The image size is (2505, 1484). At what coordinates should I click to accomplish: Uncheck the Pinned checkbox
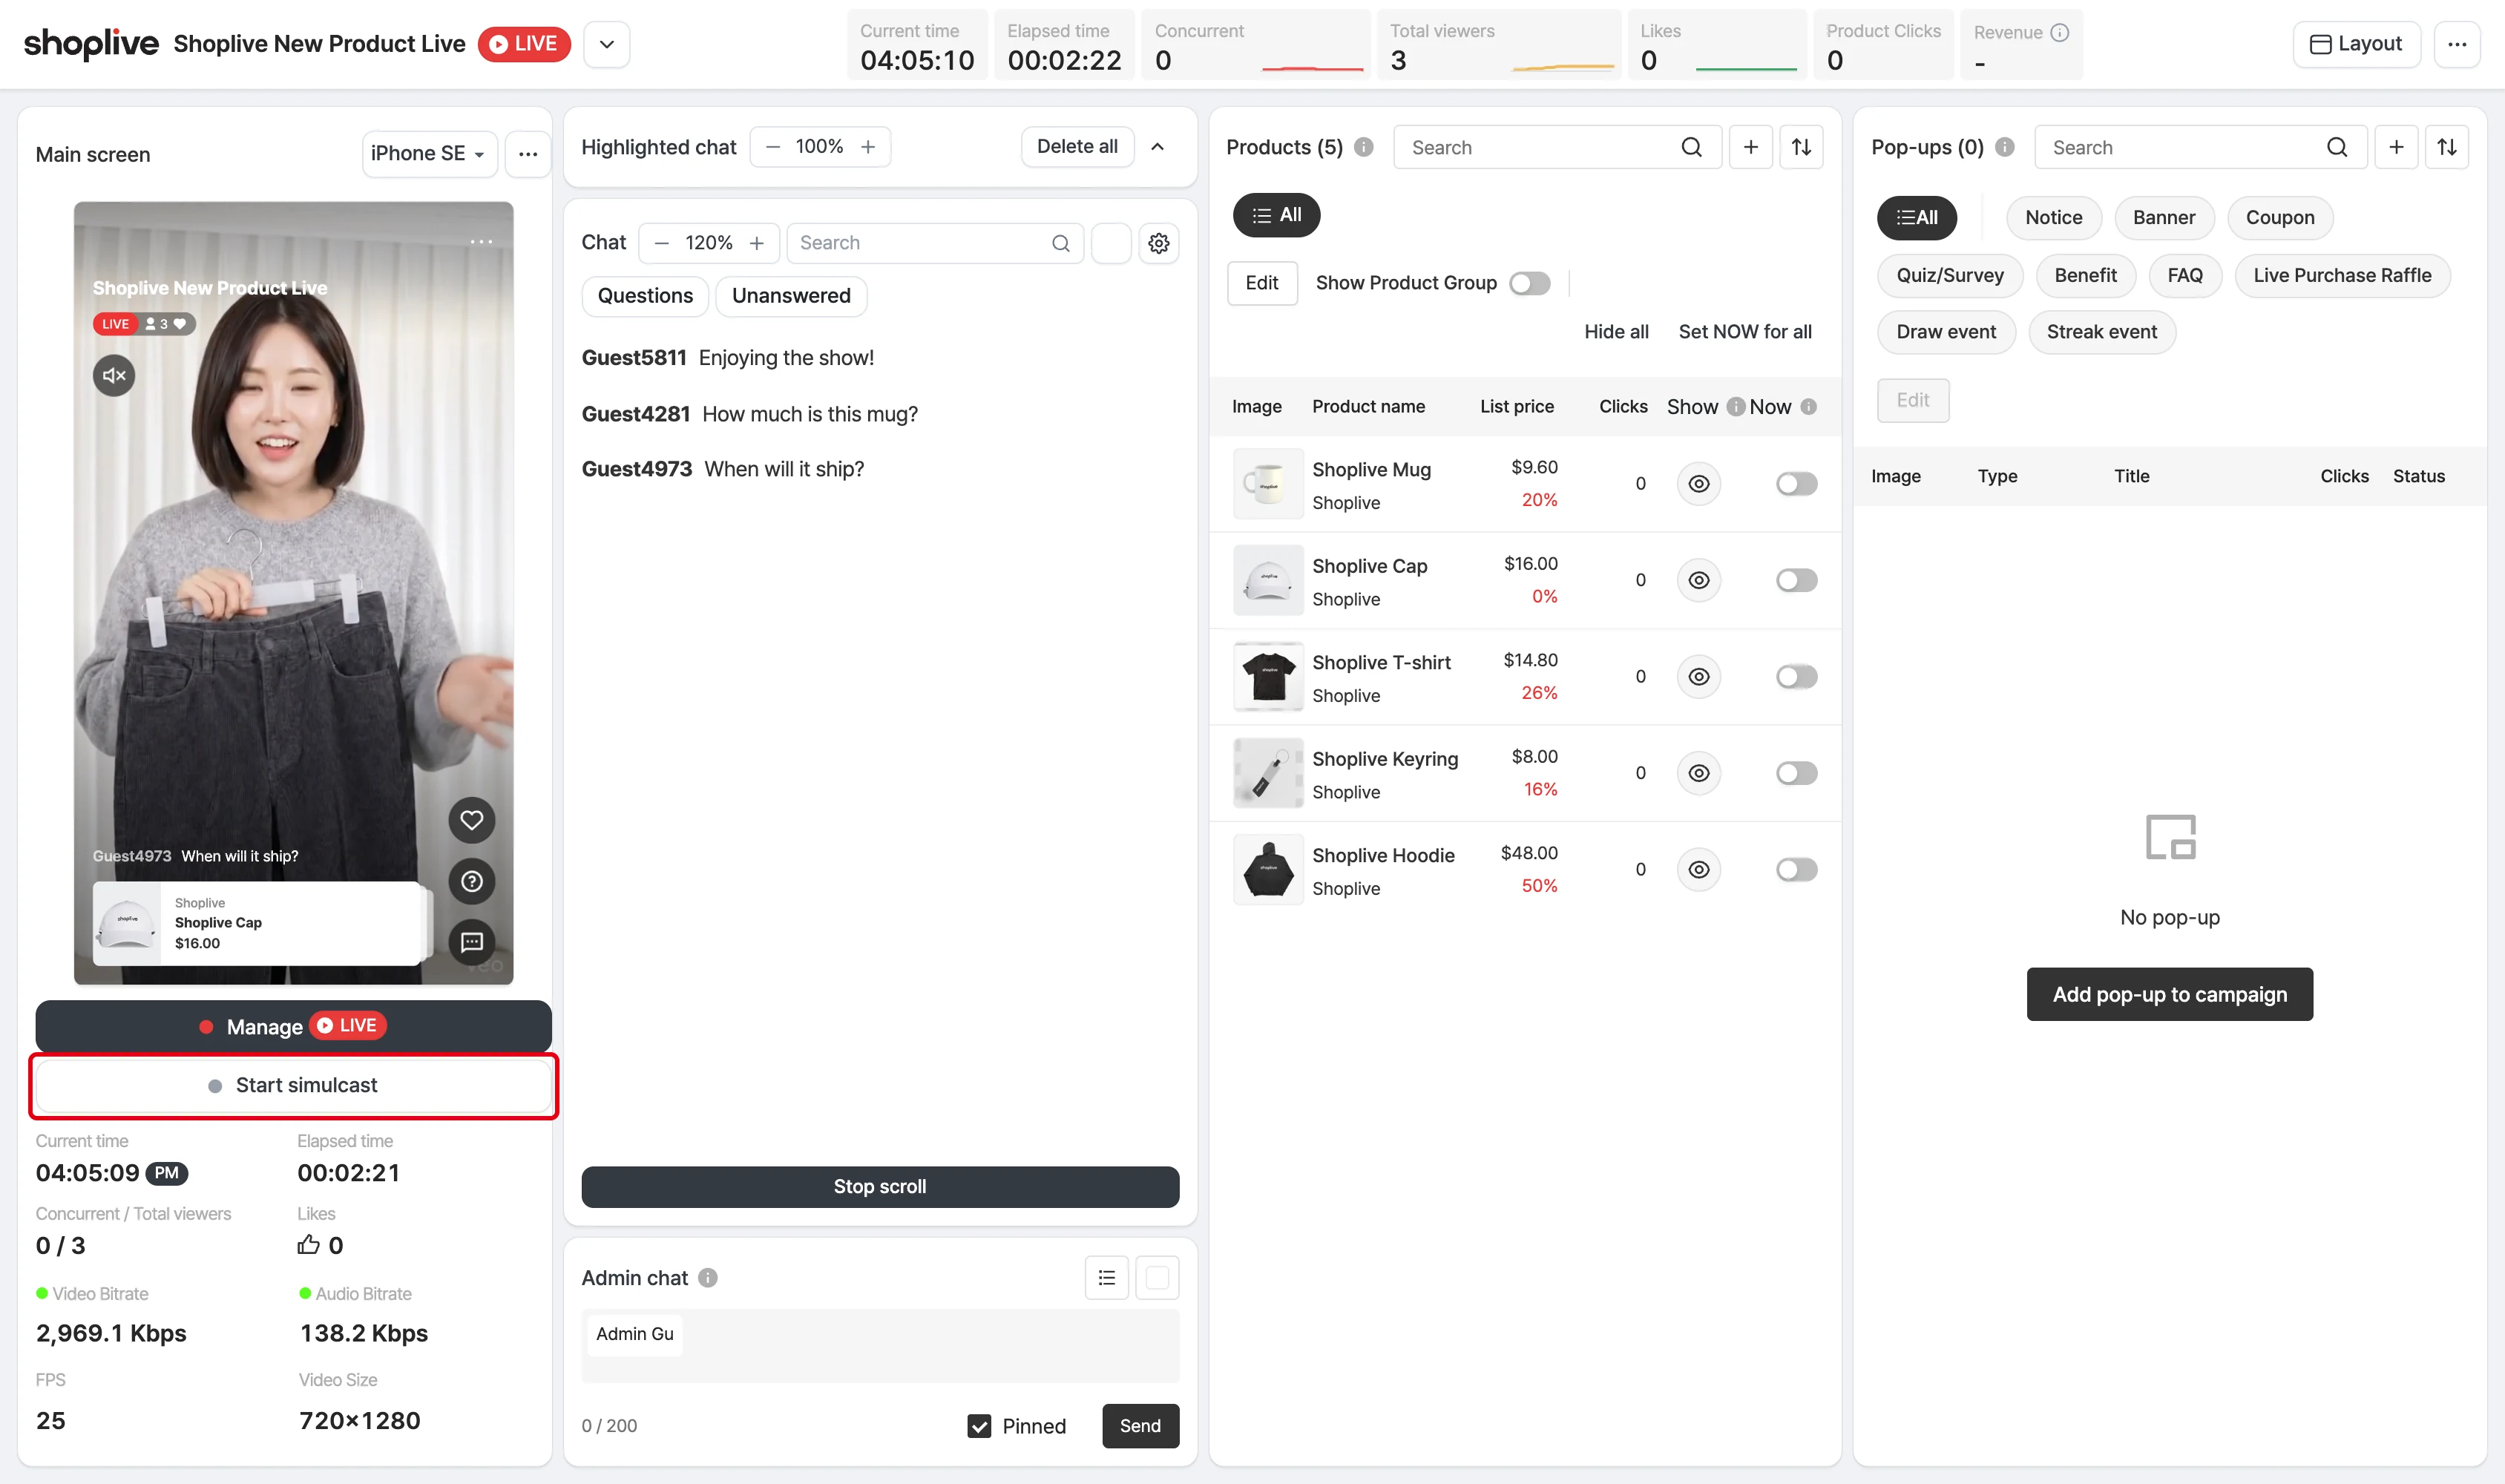coord(980,1427)
